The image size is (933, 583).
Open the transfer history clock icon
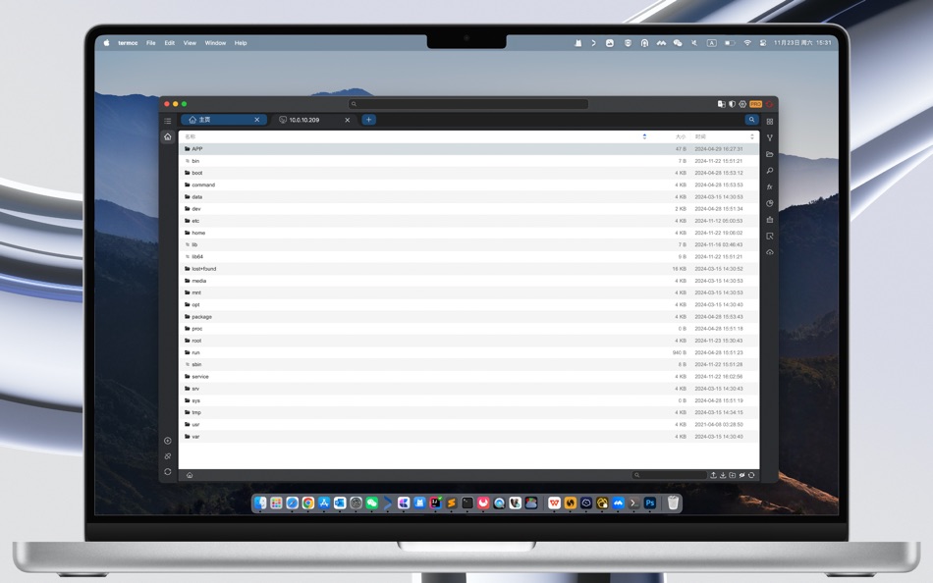tap(770, 203)
